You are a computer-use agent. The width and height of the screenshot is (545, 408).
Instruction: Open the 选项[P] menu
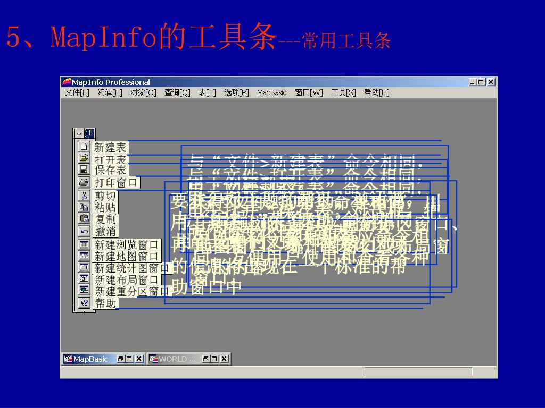tap(236, 92)
